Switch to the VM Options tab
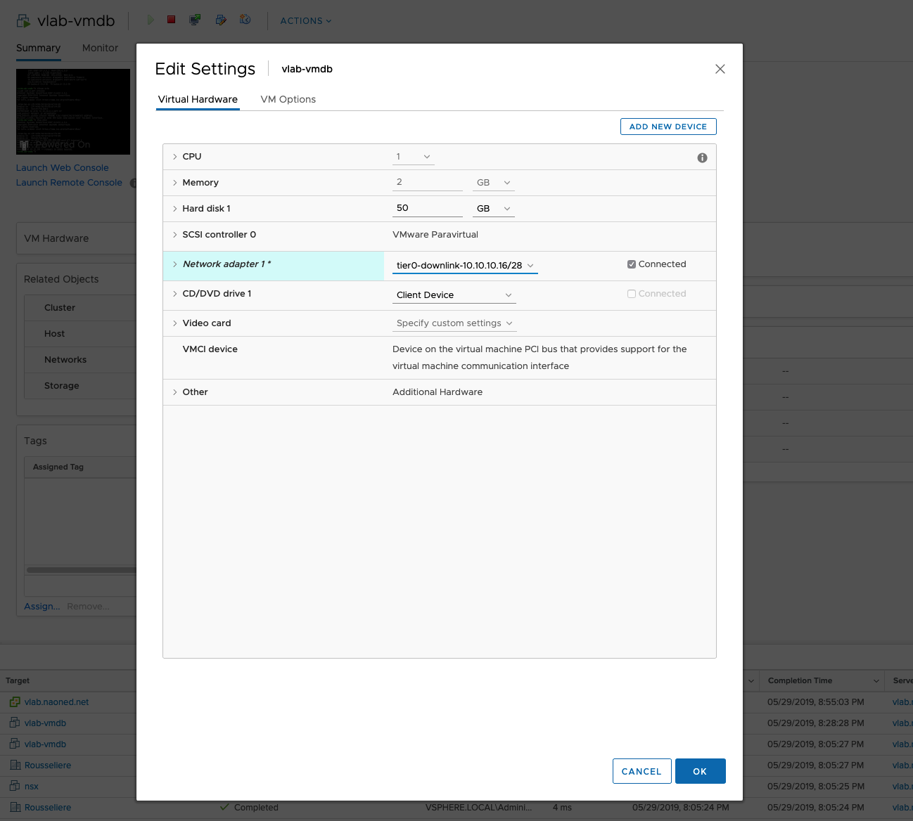The image size is (913, 821). pos(288,99)
